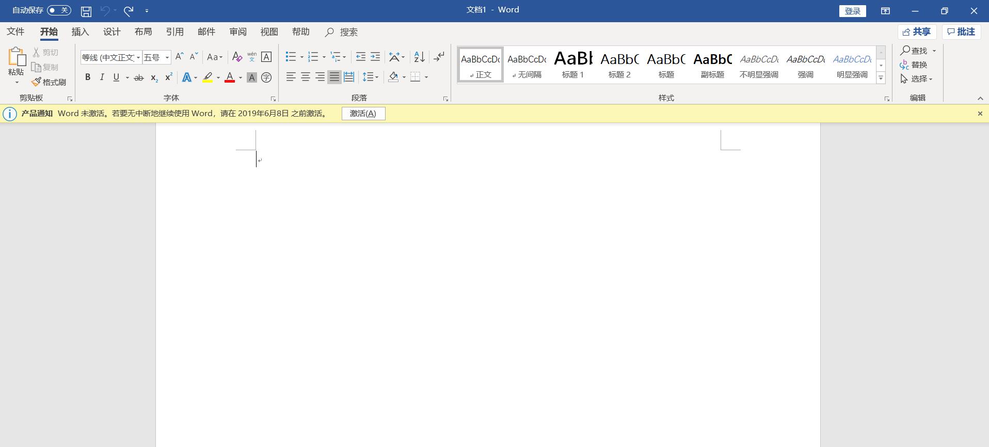
Task: Toggle subscript formatting
Action: pyautogui.click(x=154, y=77)
